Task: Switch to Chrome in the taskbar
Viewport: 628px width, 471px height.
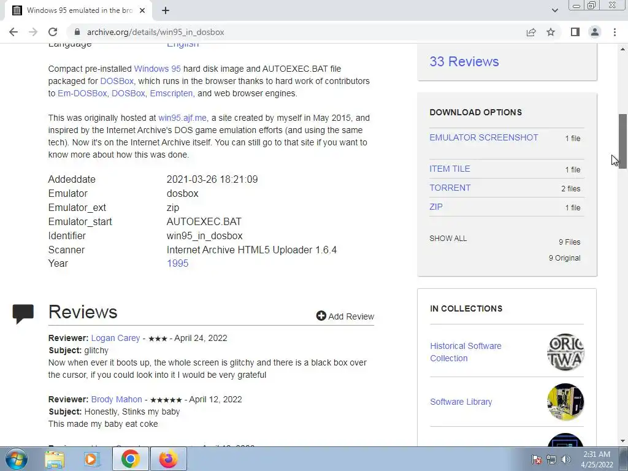Action: coord(131,459)
